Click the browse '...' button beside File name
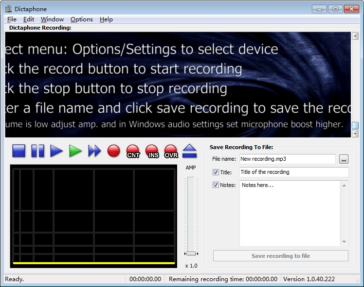 pyautogui.click(x=344, y=159)
